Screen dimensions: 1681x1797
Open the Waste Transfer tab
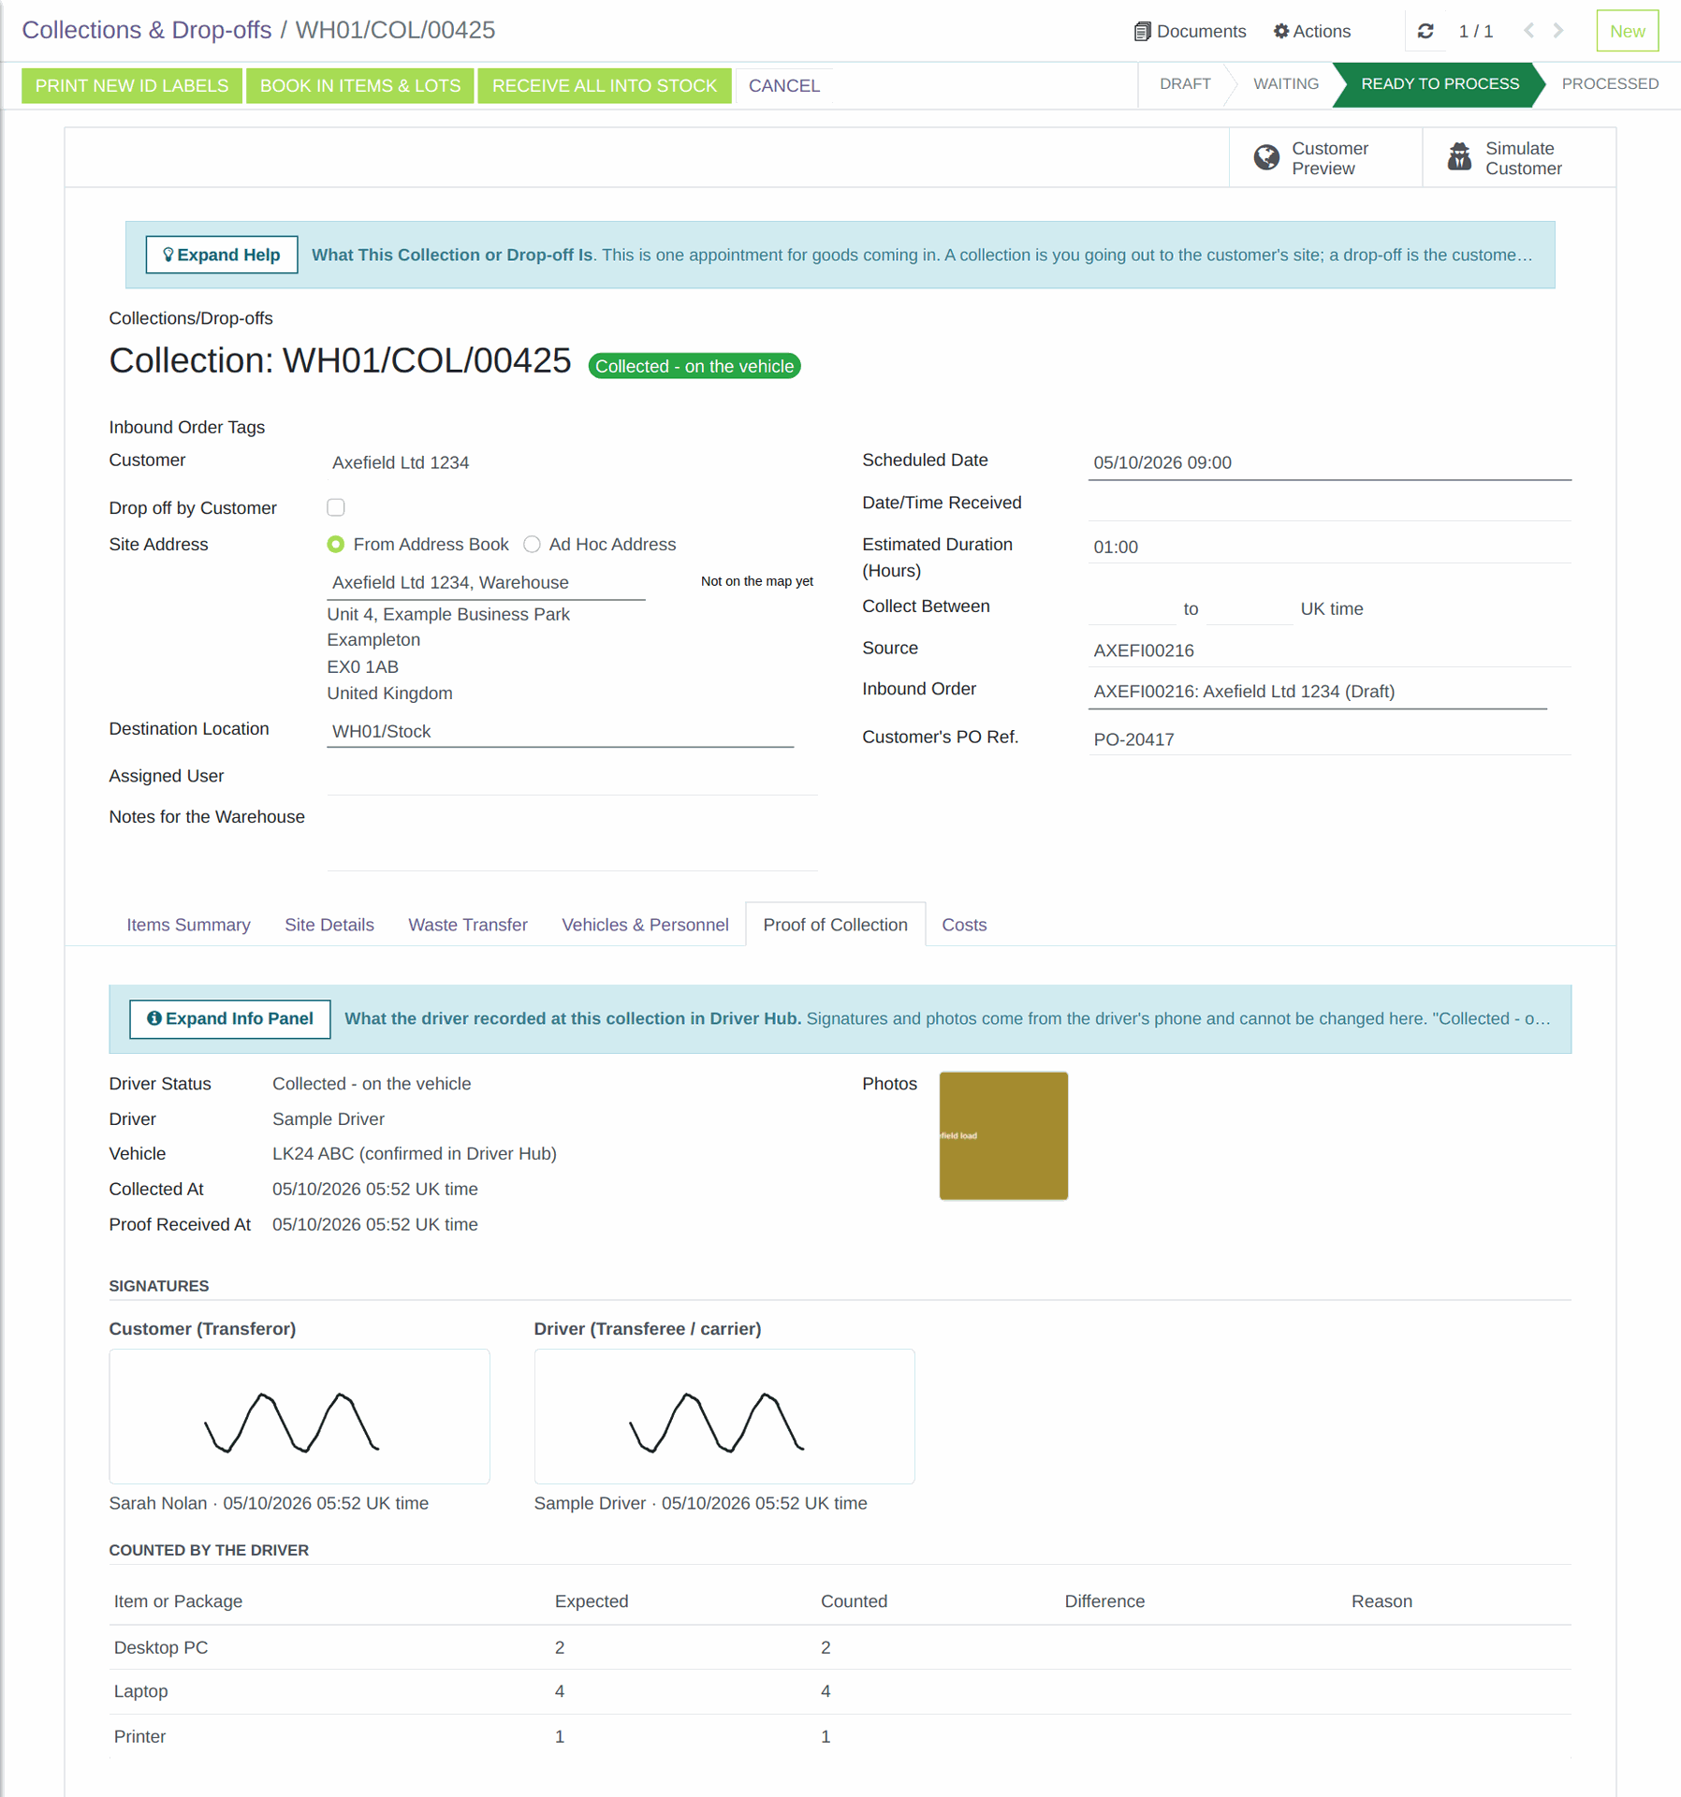(468, 925)
